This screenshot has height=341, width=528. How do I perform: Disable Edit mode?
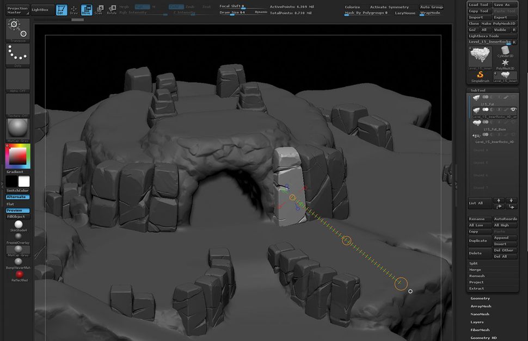tap(62, 9)
